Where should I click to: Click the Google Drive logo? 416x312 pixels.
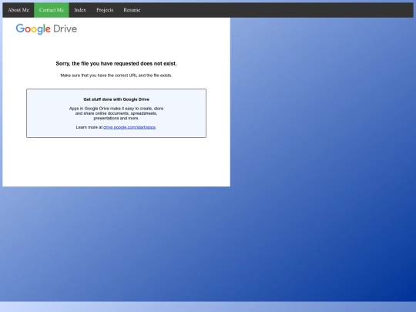pyautogui.click(x=46, y=29)
